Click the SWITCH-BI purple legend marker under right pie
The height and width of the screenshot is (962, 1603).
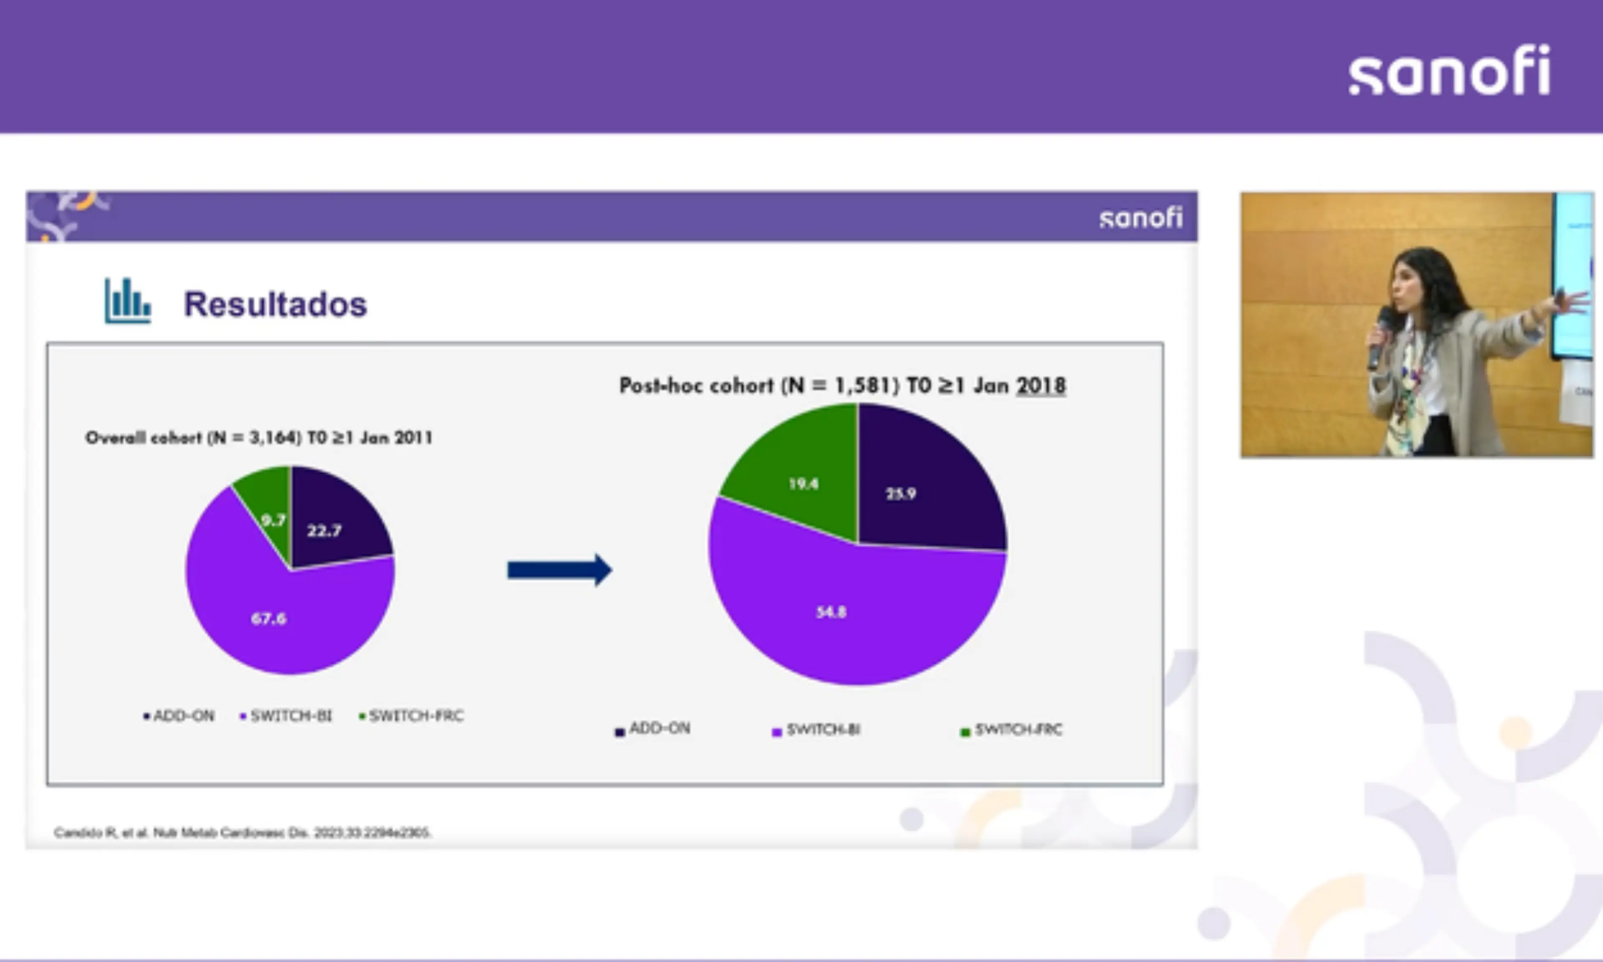click(776, 732)
